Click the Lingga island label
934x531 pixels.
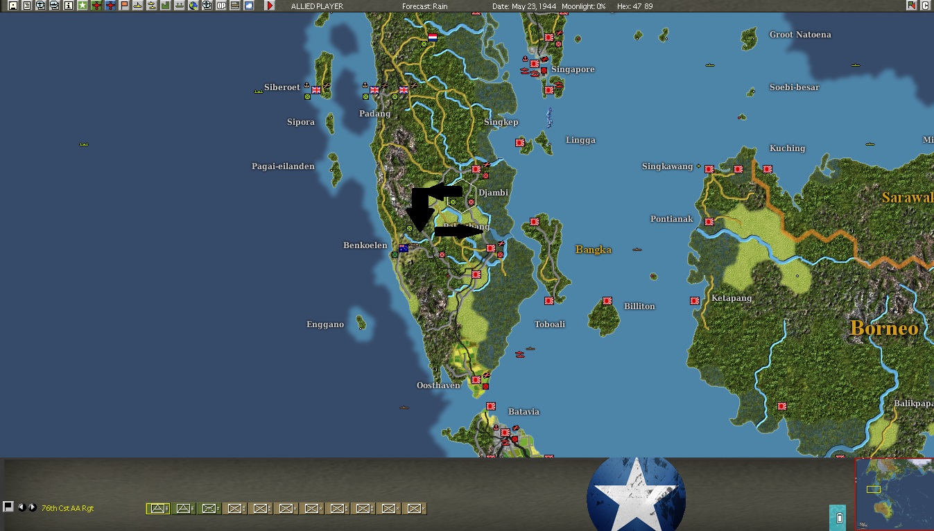coord(580,140)
